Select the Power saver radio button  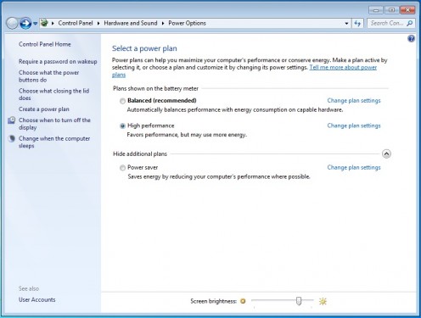coord(122,168)
